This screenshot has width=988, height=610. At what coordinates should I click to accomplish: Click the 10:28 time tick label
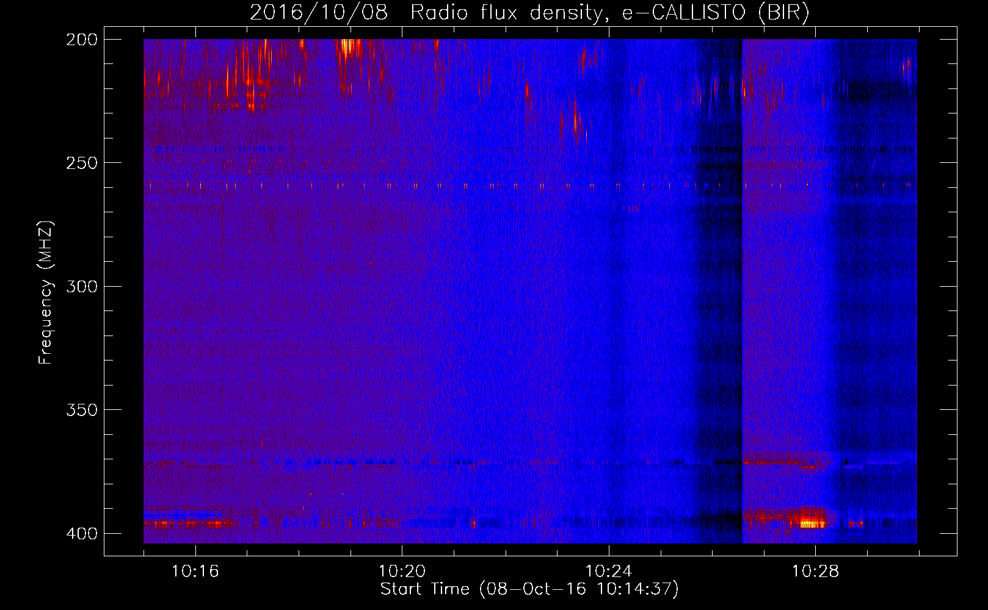click(x=816, y=571)
